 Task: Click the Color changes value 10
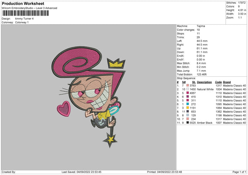click(x=198, y=30)
